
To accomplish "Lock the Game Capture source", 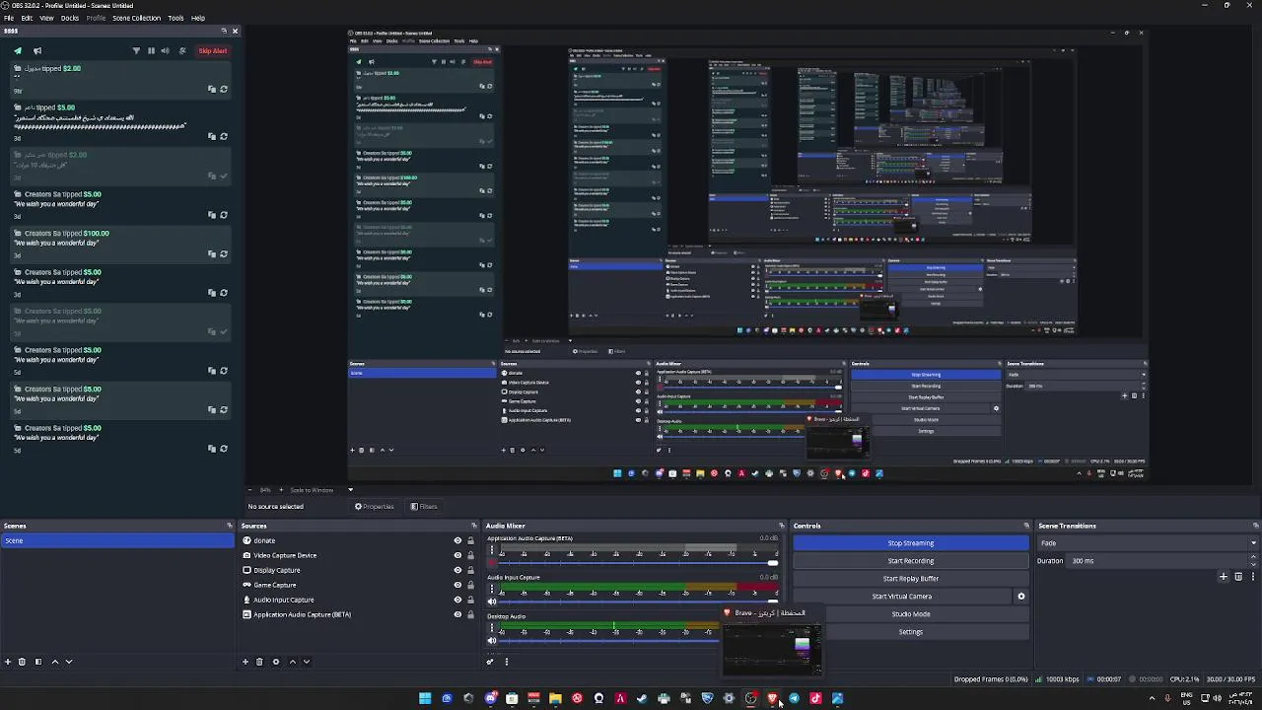I will tap(470, 585).
